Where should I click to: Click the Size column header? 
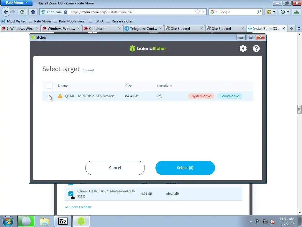pyautogui.click(x=129, y=86)
